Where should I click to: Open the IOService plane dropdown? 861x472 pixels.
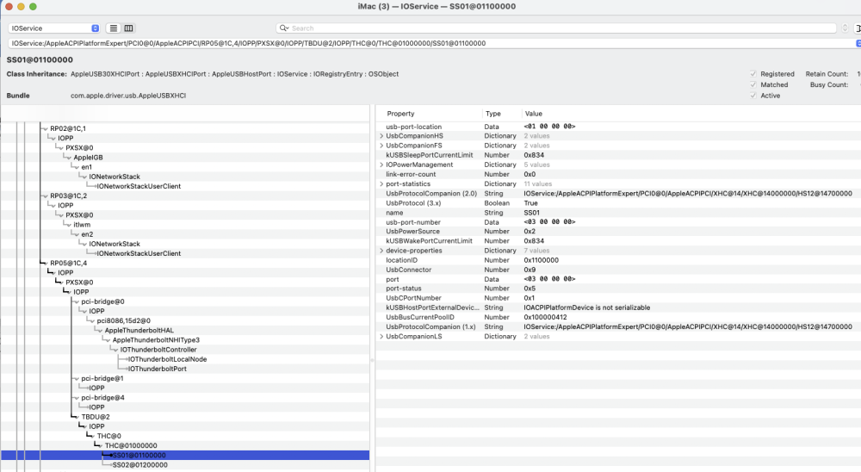(x=53, y=28)
